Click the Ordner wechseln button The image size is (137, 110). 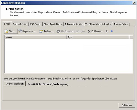[x=15, y=84]
